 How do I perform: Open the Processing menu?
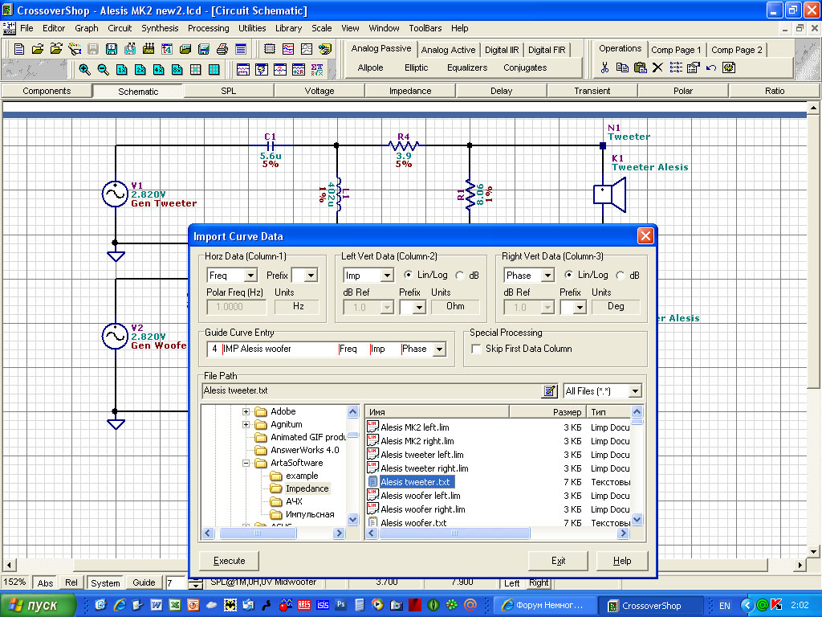click(209, 28)
